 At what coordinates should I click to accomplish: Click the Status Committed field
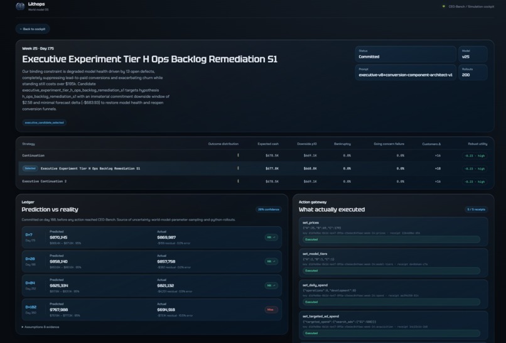click(406, 54)
